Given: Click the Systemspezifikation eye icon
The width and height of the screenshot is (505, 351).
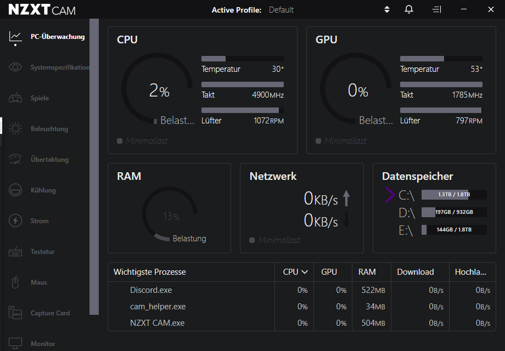Looking at the screenshot, I should pyautogui.click(x=15, y=67).
